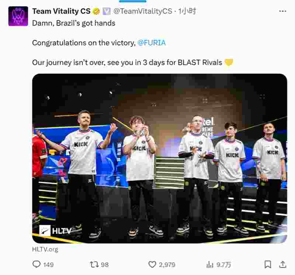
Task: View post analytics bar chart icon
Action: pyautogui.click(x=210, y=264)
